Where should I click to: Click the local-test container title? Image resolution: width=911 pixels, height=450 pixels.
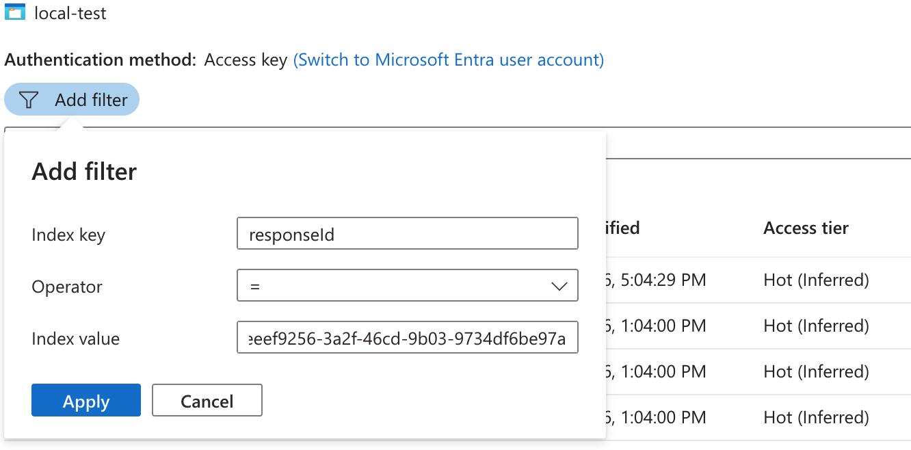[x=70, y=13]
